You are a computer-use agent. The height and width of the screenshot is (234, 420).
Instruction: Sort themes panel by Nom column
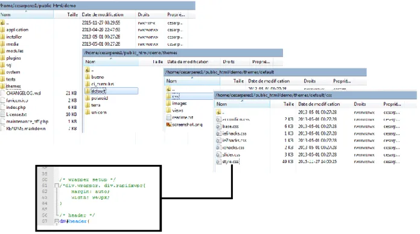(111, 62)
